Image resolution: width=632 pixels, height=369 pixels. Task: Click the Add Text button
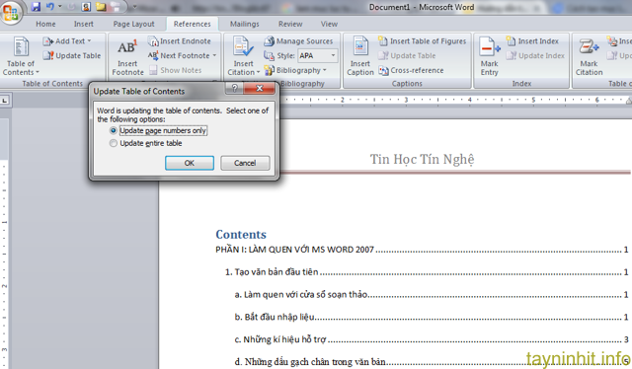click(67, 41)
